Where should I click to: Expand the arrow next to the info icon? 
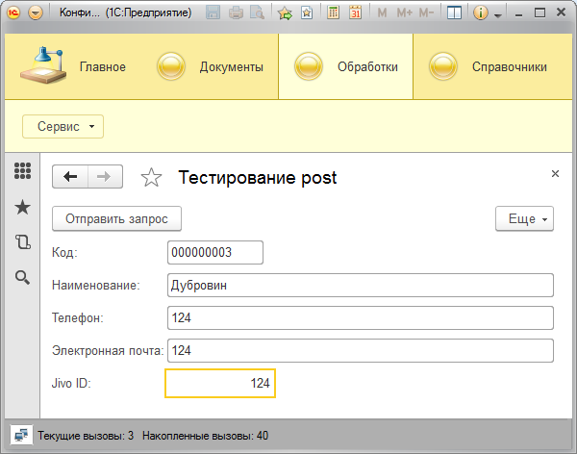click(498, 15)
